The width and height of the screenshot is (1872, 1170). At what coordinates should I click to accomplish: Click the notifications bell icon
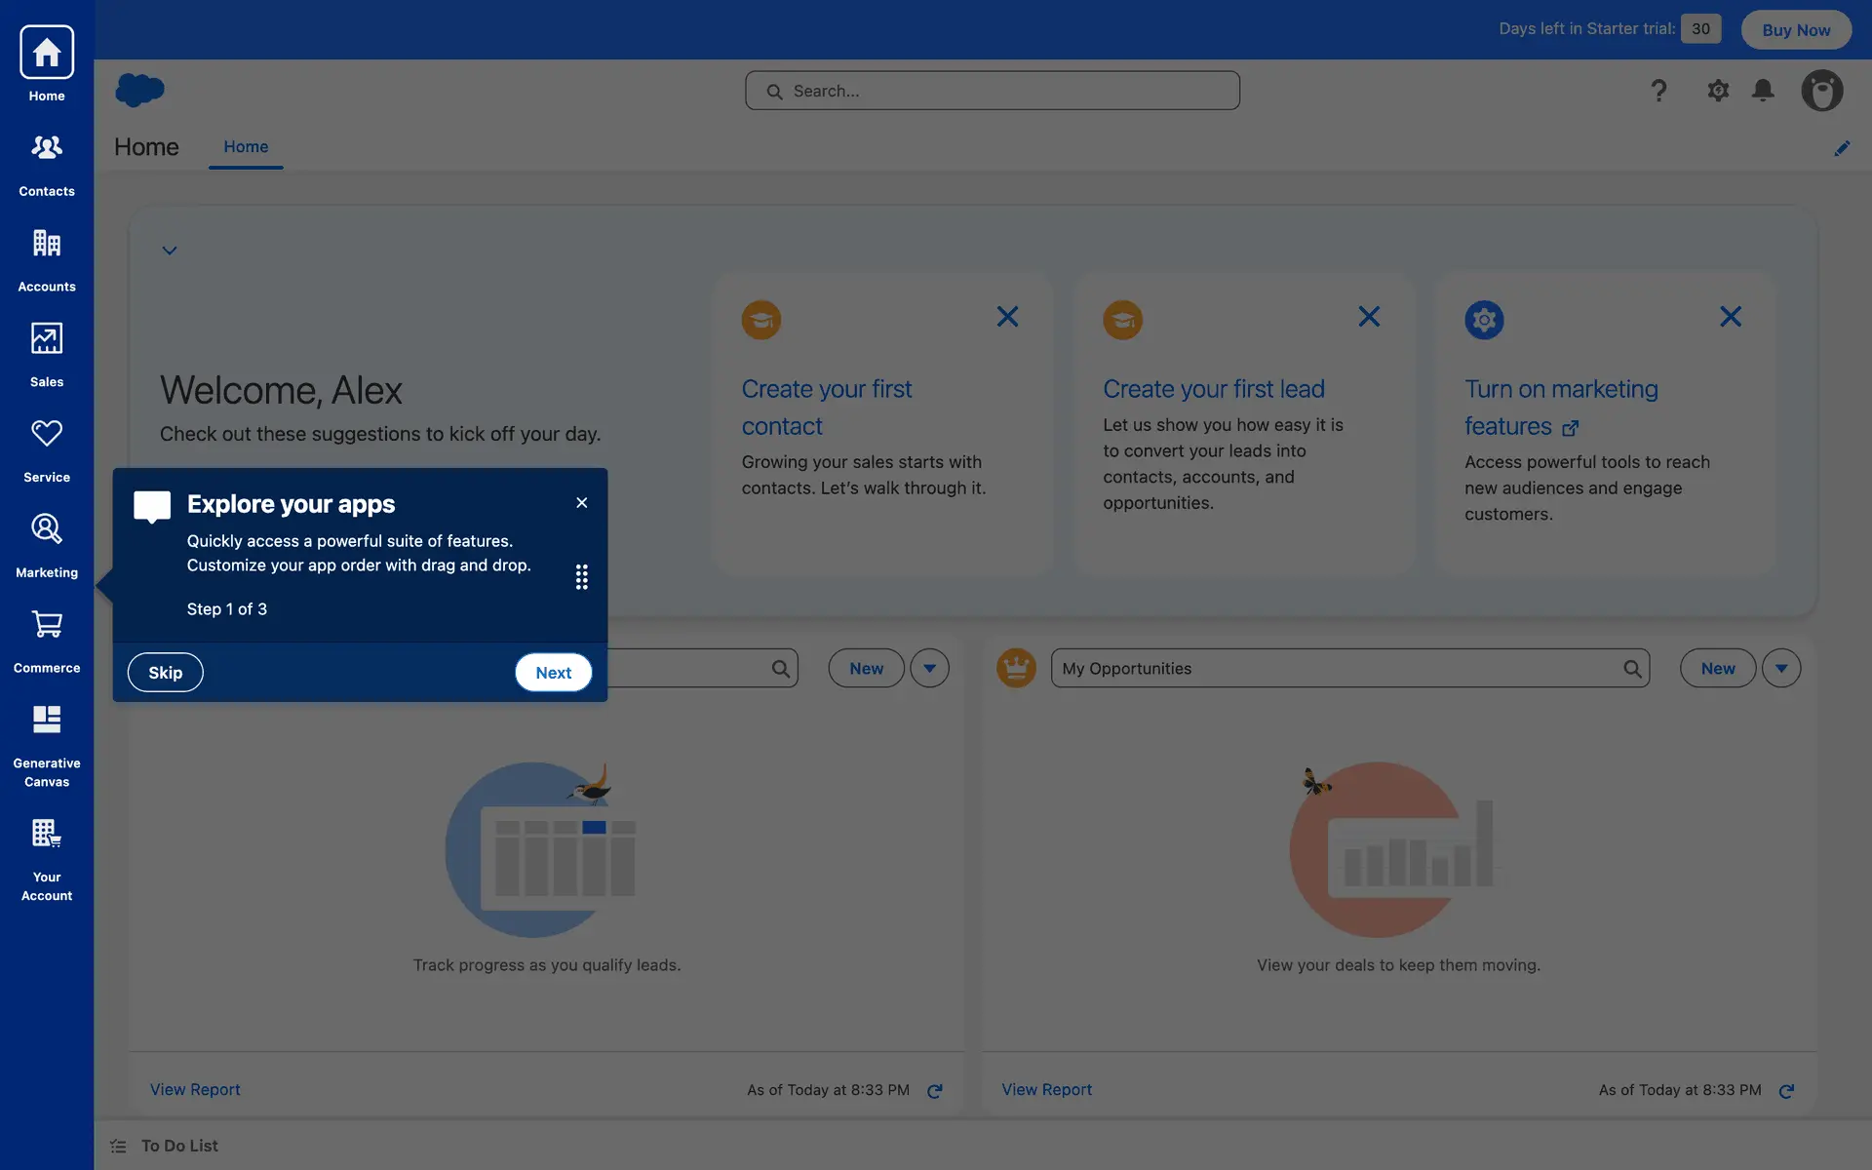point(1763,91)
